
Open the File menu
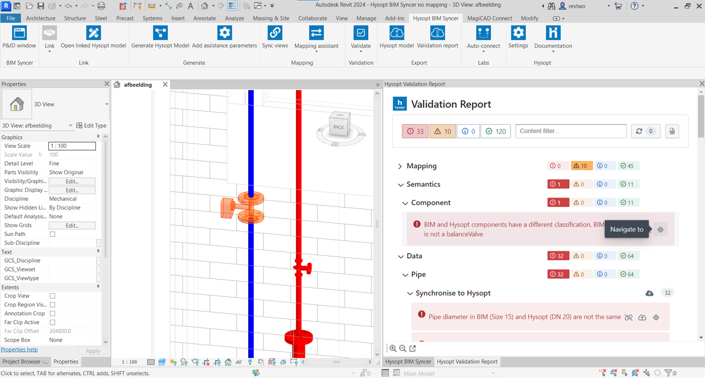coord(10,18)
